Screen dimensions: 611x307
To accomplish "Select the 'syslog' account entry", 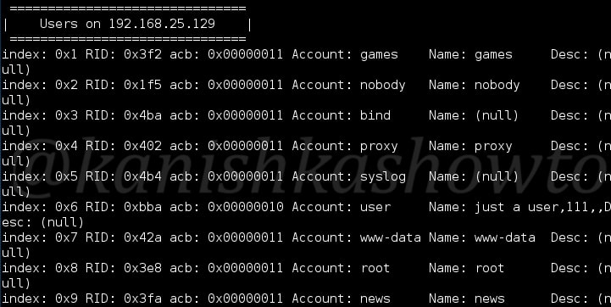I will pyautogui.click(x=383, y=177).
